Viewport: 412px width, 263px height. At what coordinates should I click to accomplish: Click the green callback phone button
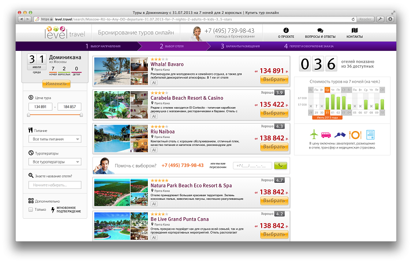pyautogui.click(x=280, y=165)
